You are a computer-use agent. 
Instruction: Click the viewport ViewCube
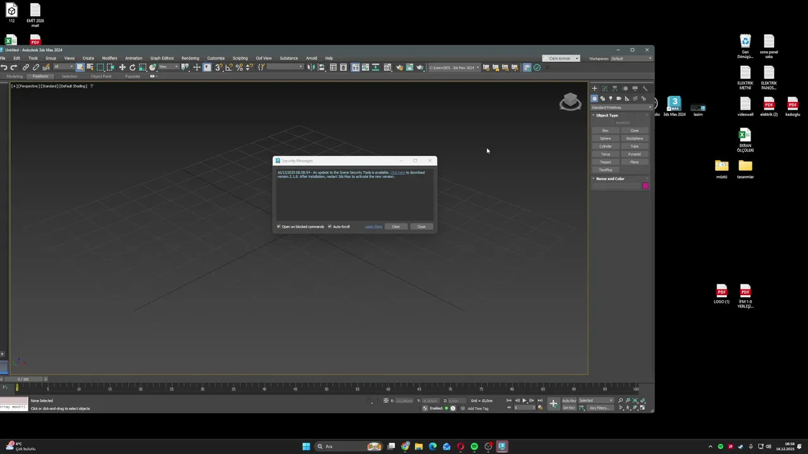pos(570,102)
